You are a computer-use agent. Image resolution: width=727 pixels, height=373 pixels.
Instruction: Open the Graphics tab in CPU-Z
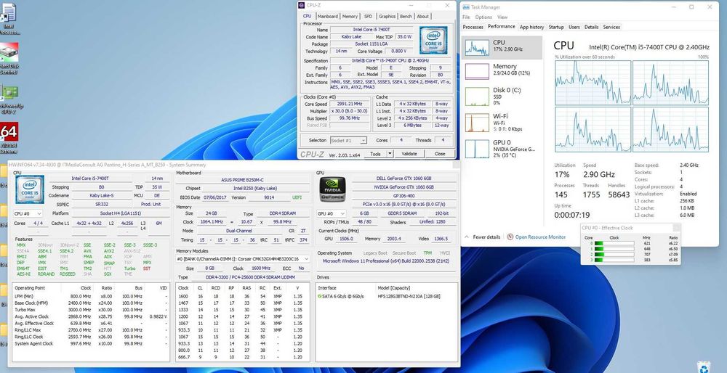coord(387,16)
